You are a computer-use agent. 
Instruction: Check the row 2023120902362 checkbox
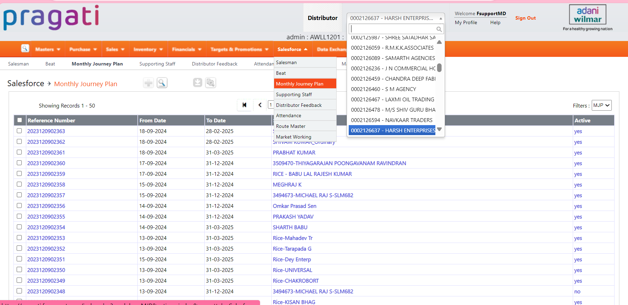[x=19, y=142]
